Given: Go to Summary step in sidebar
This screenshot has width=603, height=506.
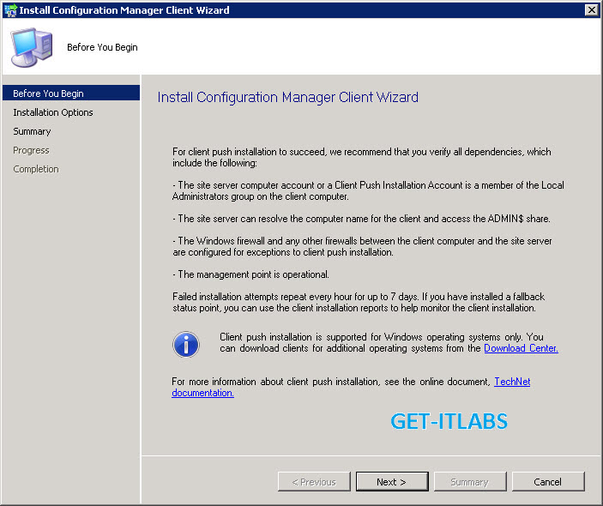Looking at the screenshot, I should click(32, 131).
